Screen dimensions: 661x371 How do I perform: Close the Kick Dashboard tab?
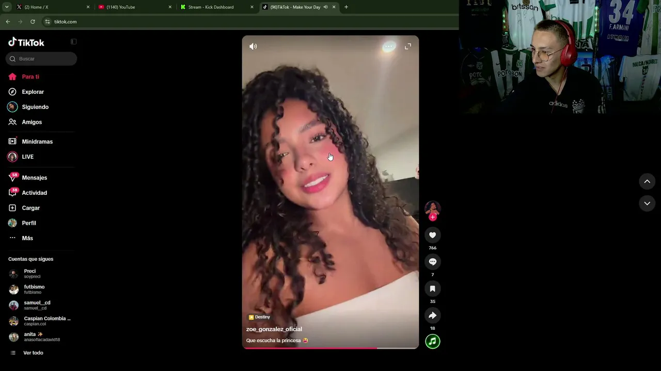(252, 7)
